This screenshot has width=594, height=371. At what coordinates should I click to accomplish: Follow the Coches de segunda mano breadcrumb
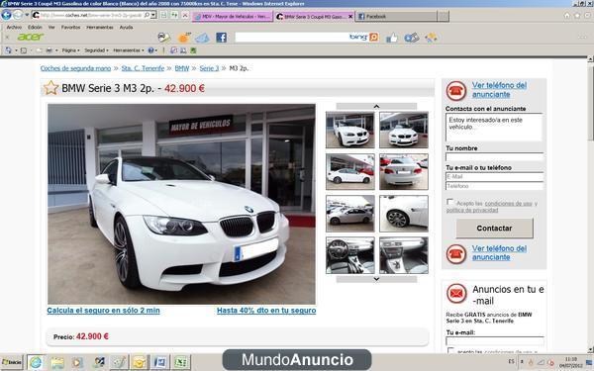click(75, 68)
